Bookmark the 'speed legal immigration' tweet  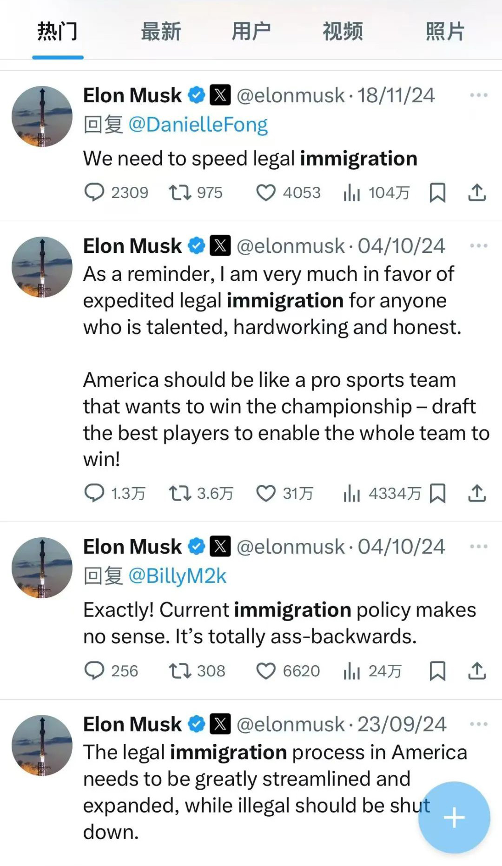coord(437,192)
